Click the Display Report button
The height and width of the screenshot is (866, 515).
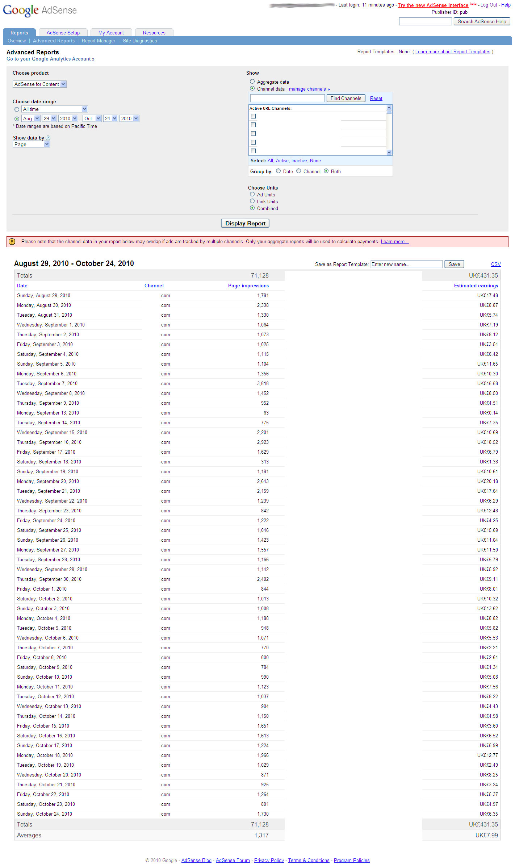point(245,223)
